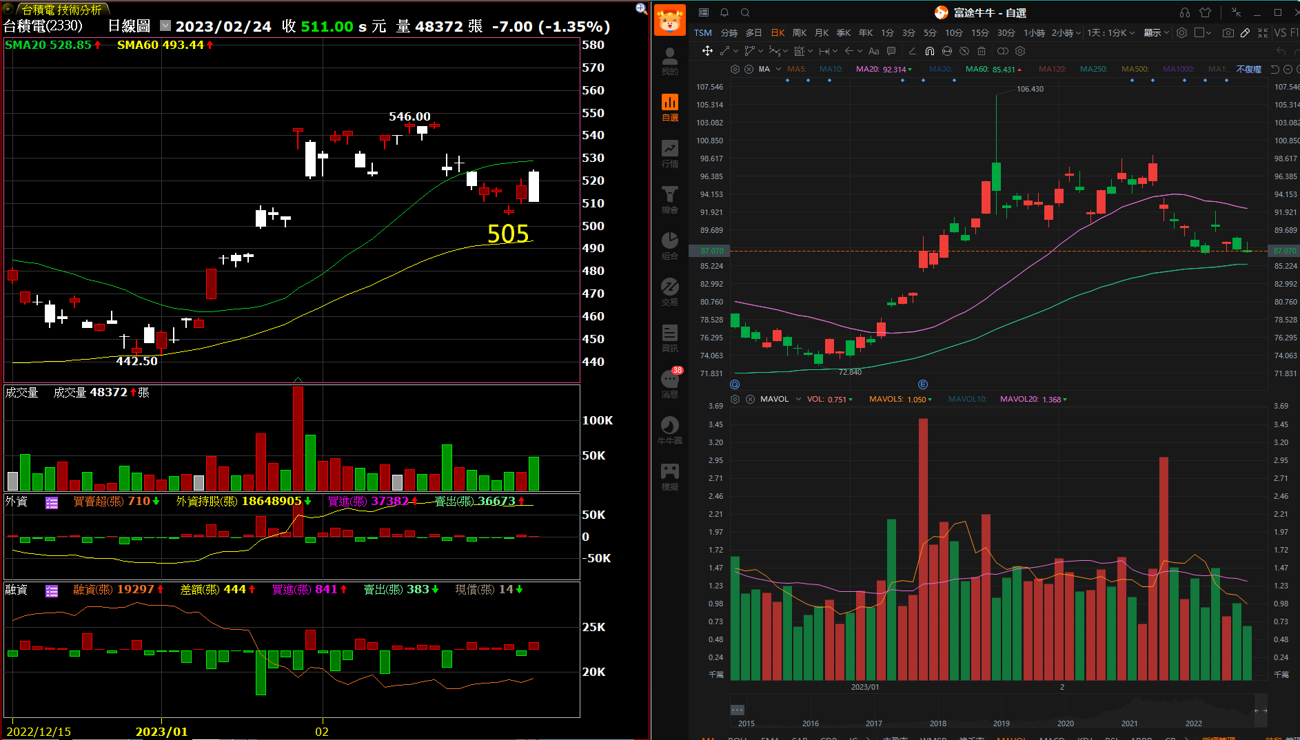Open the 行情 market quotes sidebar icon
The image size is (1300, 740).
coord(669,153)
